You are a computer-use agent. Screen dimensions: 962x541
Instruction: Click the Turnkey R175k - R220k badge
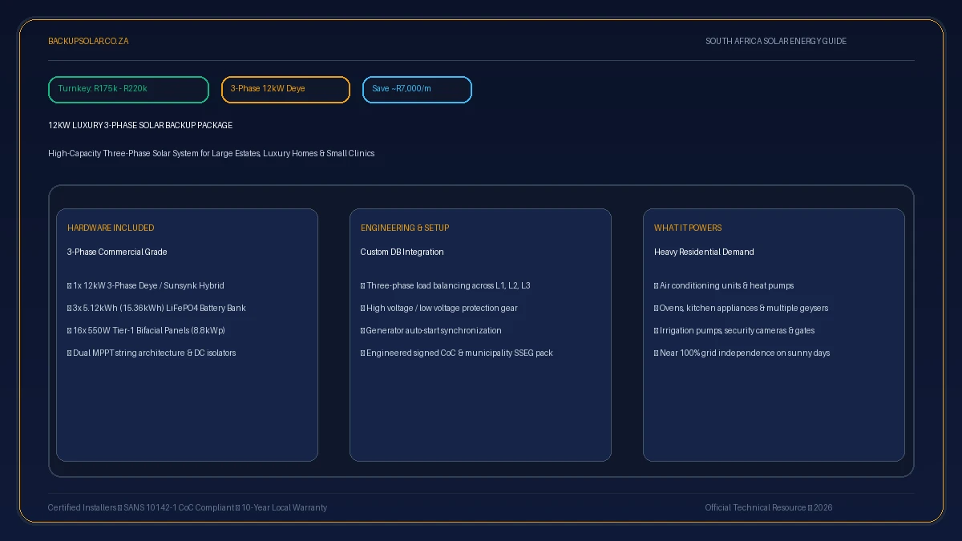click(x=128, y=90)
